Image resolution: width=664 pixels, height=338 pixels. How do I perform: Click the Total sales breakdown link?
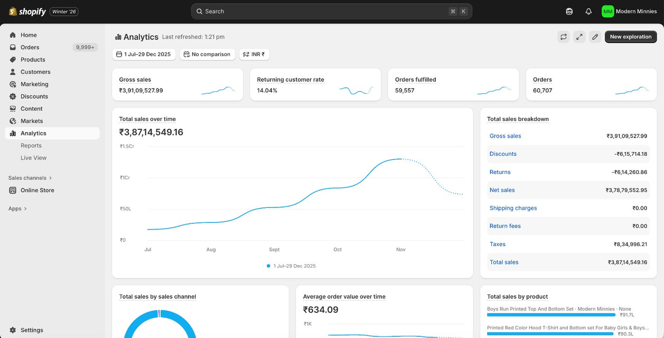click(x=504, y=262)
